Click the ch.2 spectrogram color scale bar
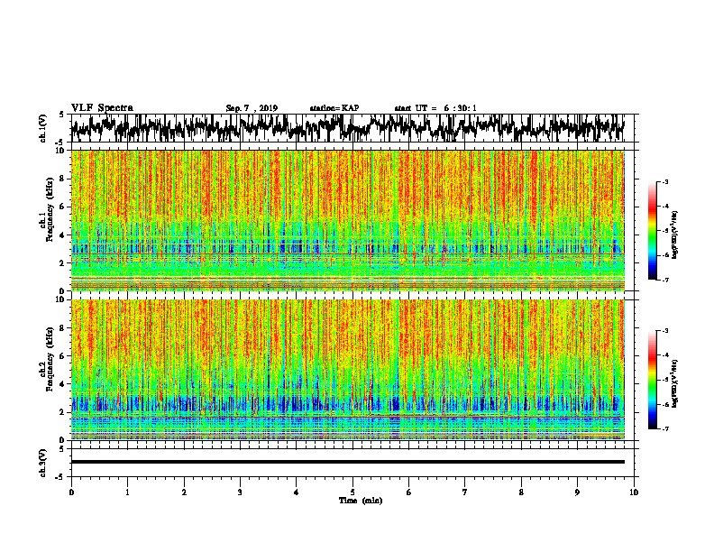 coord(652,380)
